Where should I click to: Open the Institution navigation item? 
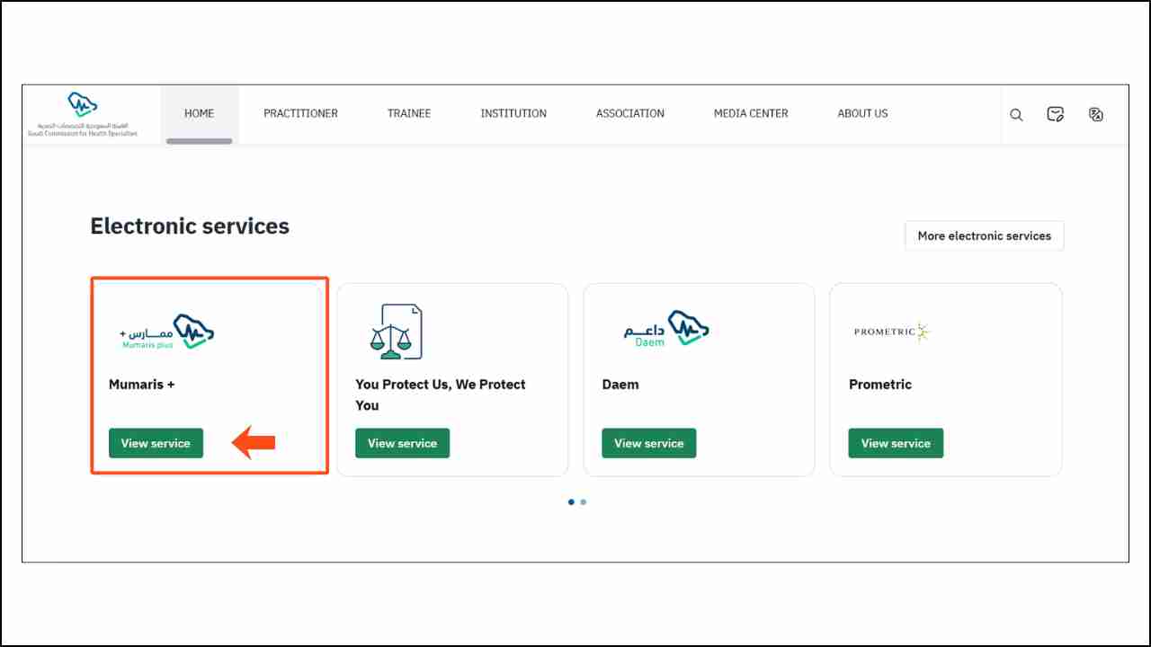(513, 113)
